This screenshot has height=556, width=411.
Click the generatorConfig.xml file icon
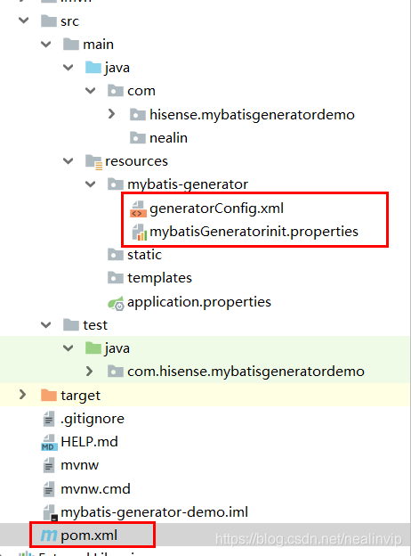pyautogui.click(x=138, y=208)
